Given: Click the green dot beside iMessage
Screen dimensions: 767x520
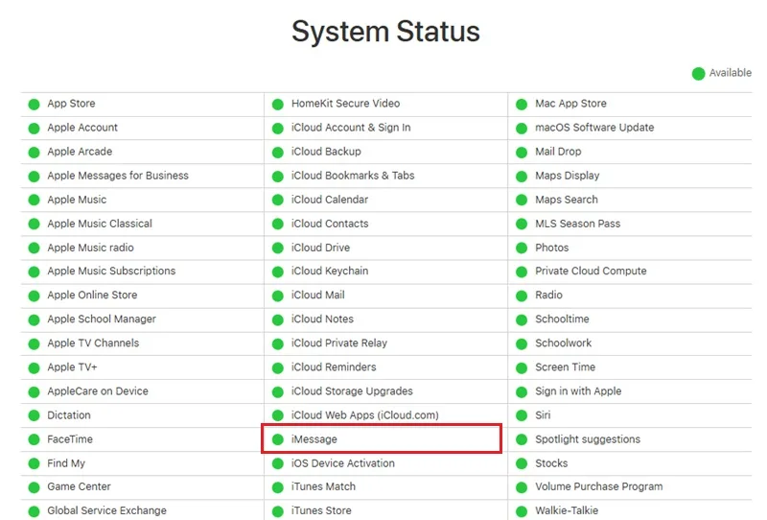Looking at the screenshot, I should point(278,439).
